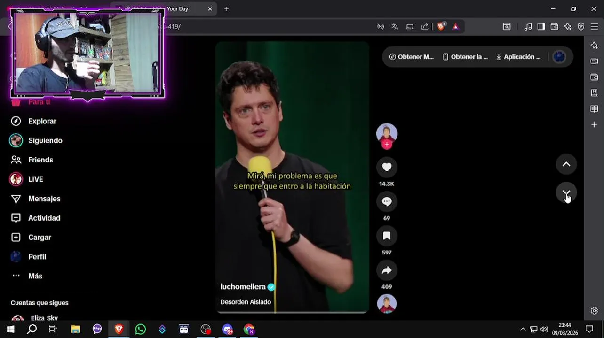Open the volume control in system tray

[x=544, y=329]
